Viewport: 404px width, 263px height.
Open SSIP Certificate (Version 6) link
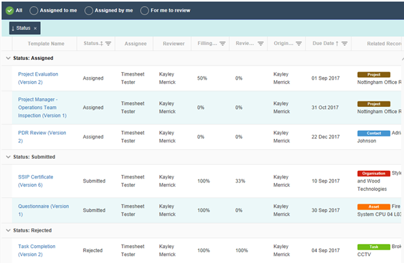(x=35, y=181)
